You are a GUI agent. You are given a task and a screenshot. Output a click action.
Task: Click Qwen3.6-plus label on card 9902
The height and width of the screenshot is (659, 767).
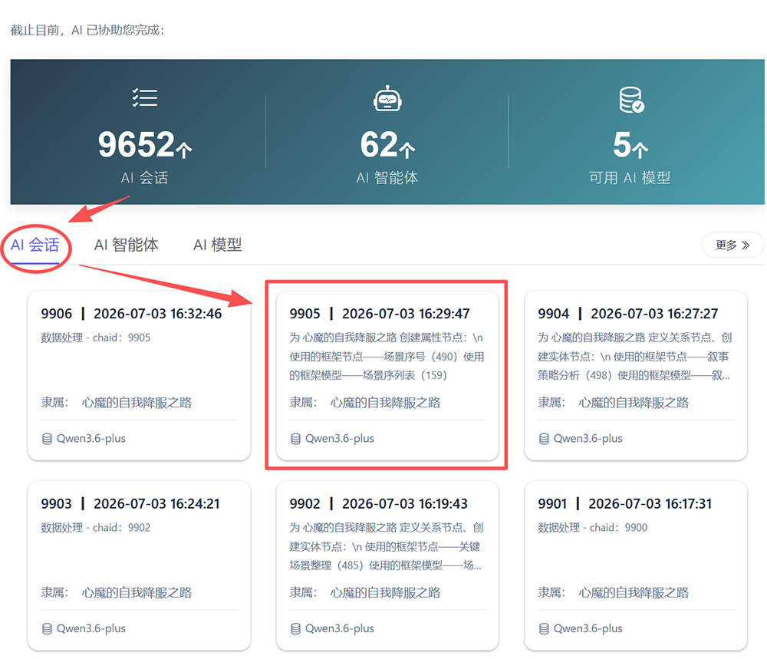[x=340, y=628]
